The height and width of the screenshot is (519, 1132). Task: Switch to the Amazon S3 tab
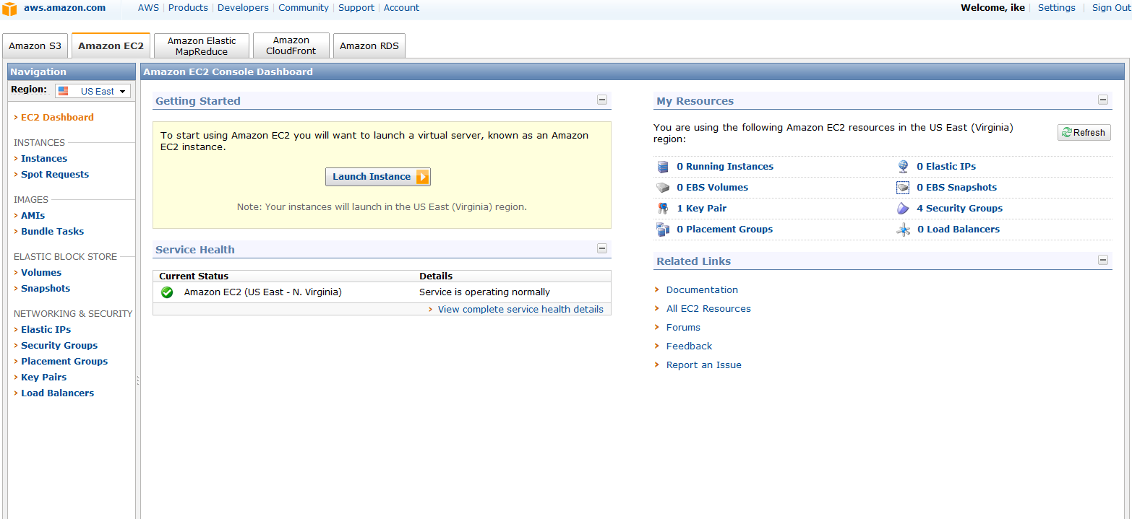(35, 46)
